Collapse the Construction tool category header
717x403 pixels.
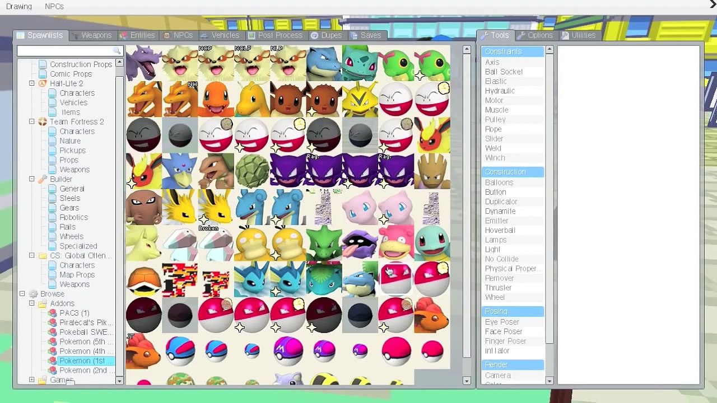tap(513, 172)
